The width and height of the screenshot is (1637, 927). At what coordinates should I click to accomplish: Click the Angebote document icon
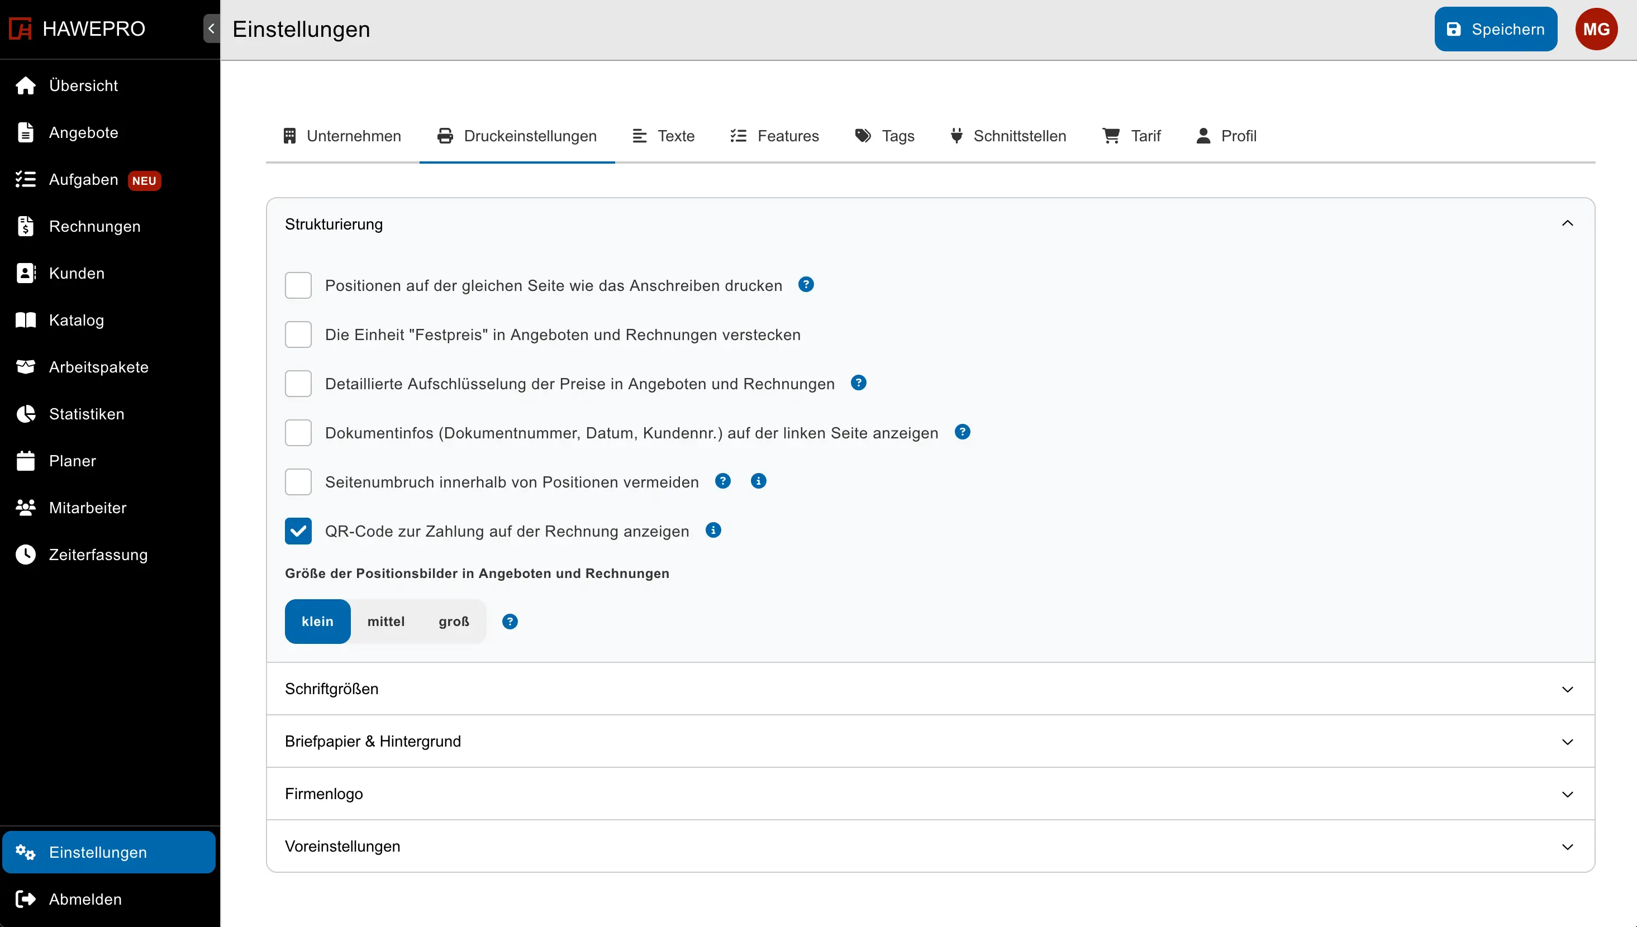[26, 132]
